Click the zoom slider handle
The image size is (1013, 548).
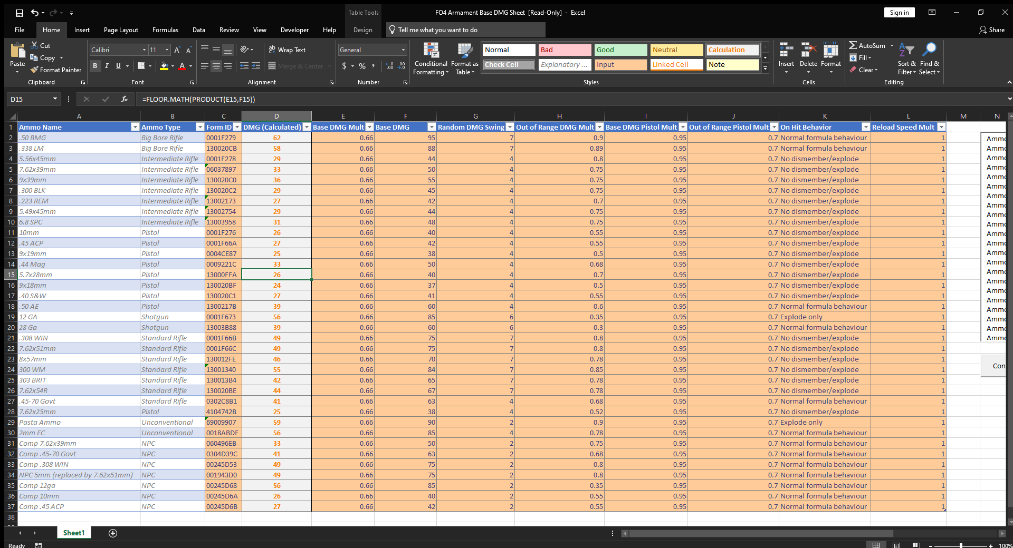click(x=961, y=545)
